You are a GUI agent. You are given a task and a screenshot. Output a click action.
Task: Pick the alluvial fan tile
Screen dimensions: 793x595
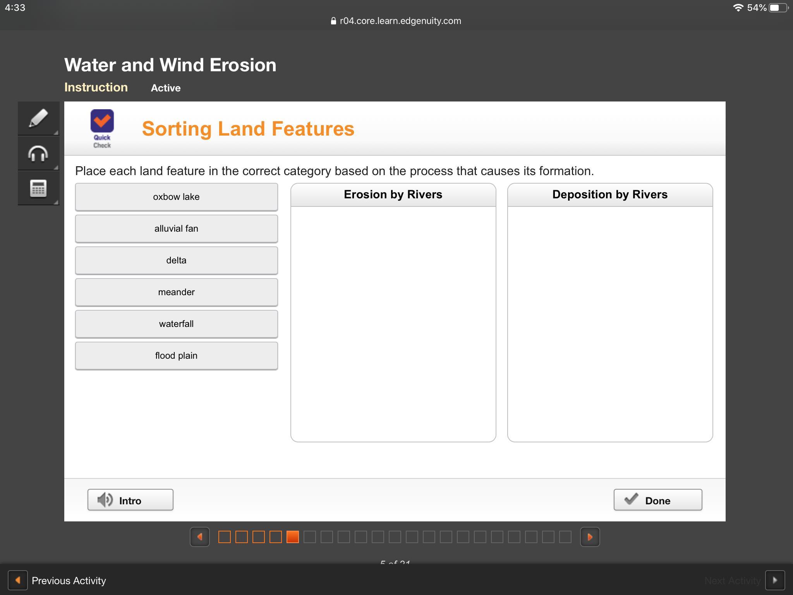[x=176, y=229]
